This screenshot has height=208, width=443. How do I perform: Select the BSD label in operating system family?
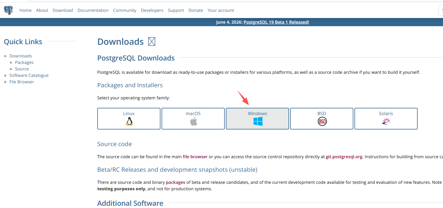pyautogui.click(x=322, y=114)
